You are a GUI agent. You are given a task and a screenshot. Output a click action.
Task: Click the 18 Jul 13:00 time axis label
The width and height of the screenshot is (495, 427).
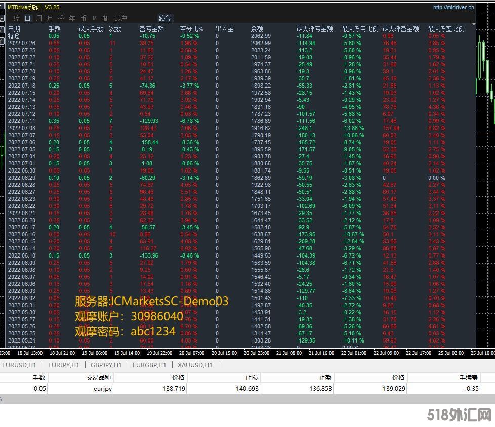[x=30, y=353]
